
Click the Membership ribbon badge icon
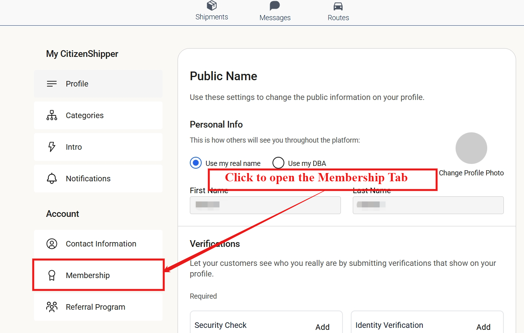click(x=52, y=275)
